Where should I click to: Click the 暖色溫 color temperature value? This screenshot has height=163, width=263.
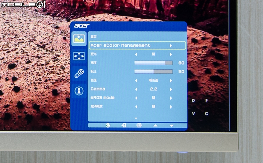(x=153, y=81)
